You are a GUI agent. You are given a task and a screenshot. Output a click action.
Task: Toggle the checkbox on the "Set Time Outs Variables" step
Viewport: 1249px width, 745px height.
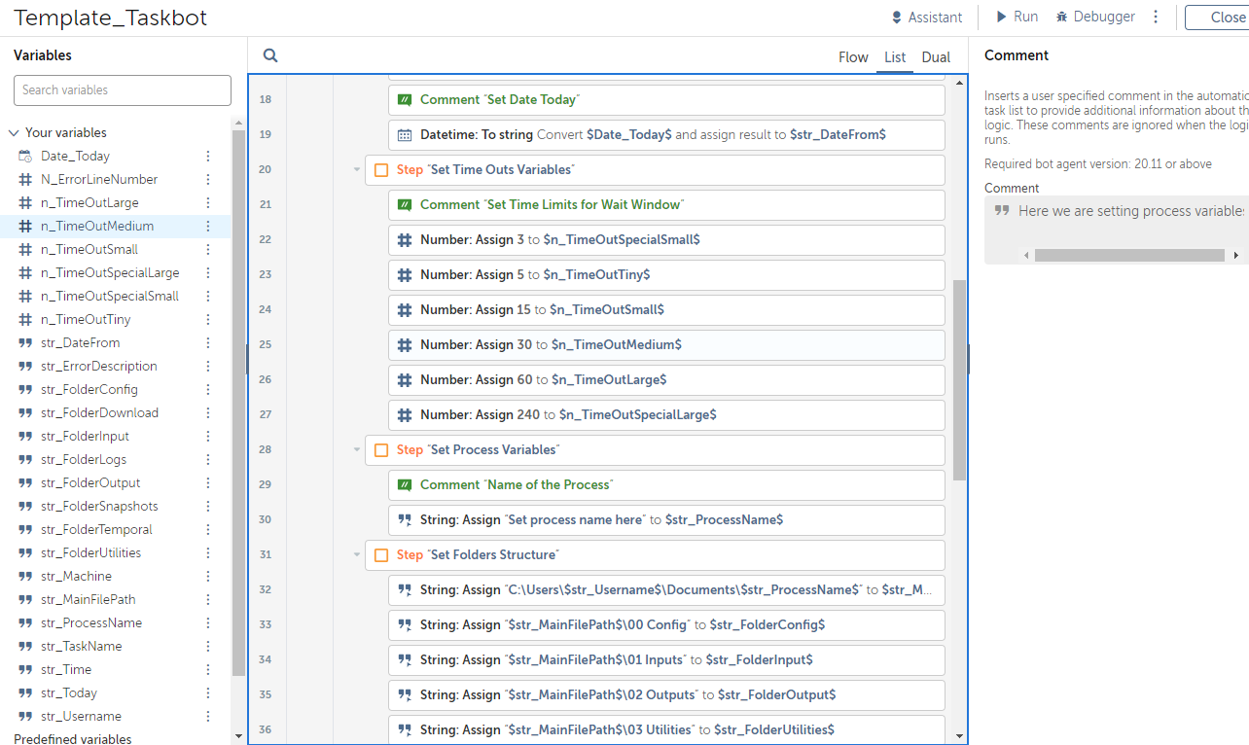tap(381, 170)
